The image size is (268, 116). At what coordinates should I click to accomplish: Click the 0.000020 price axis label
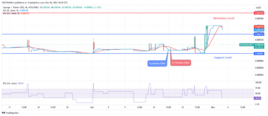point(259,75)
